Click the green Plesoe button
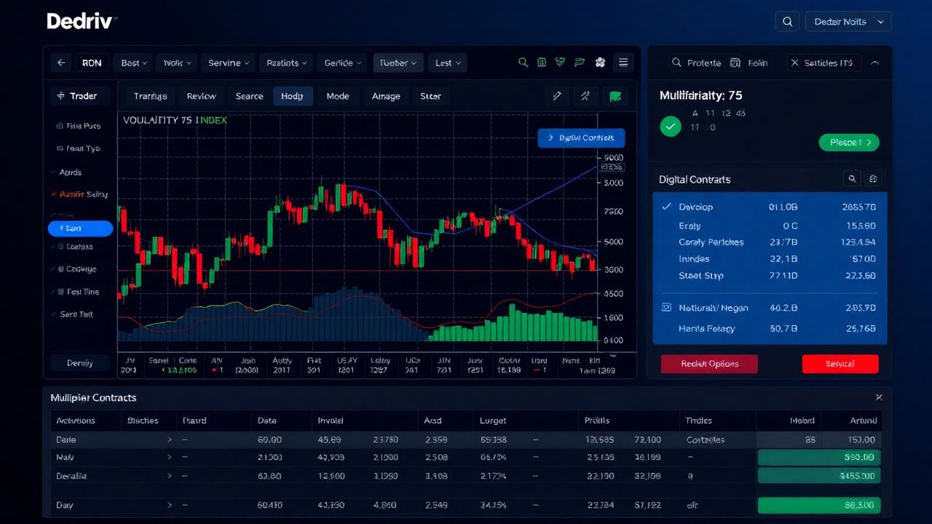The height and width of the screenshot is (524, 932). pos(849,143)
